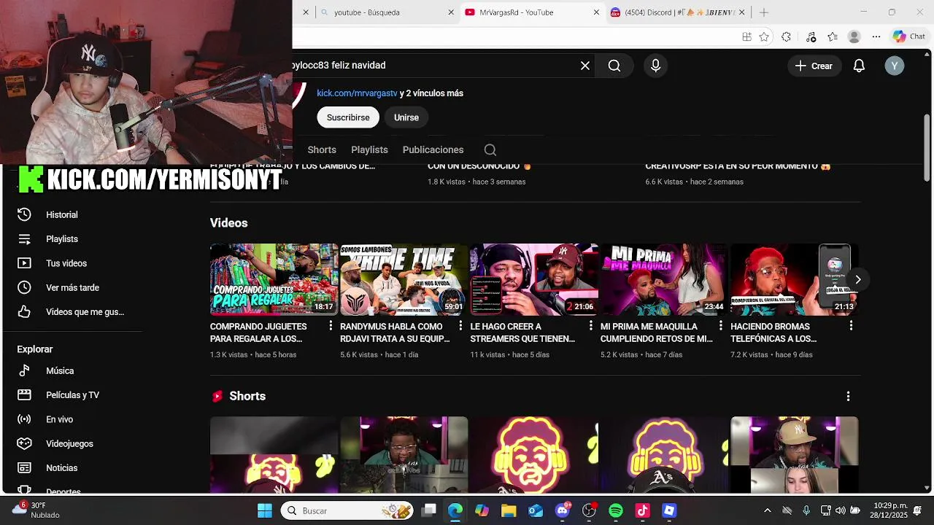Viewport: 934px width, 525px height.
Task: Open options for COMPRANDO JUGUETES video
Action: coord(331,326)
